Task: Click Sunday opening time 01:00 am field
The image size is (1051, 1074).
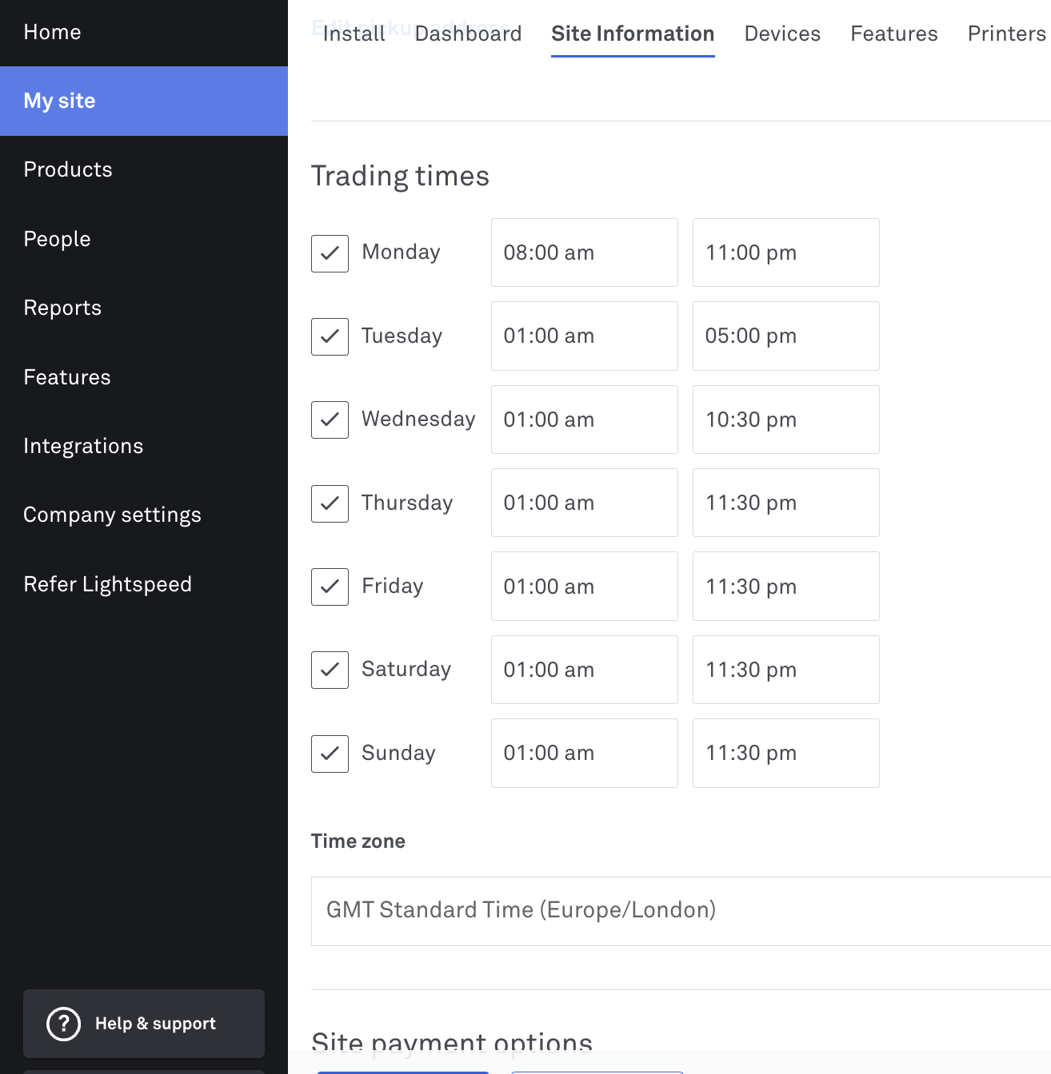Action: point(585,753)
